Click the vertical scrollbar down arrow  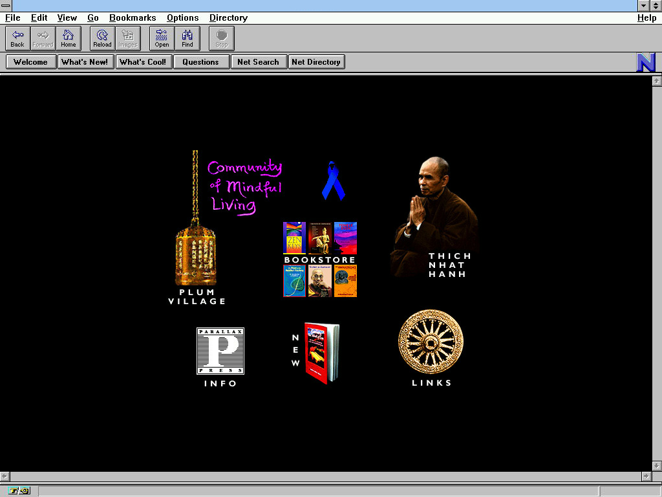coord(656,465)
